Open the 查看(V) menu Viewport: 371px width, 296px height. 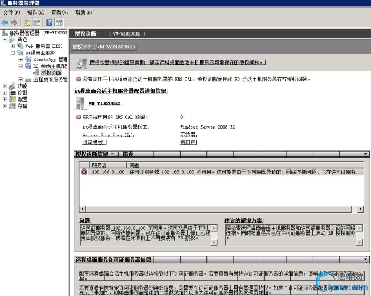coord(60,12)
